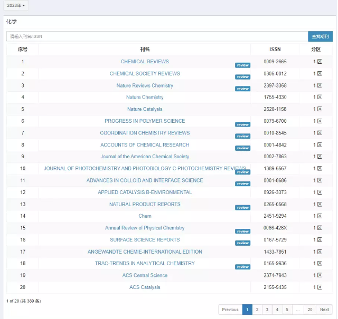Click review badge for NATURAL PRODUCT REPORTS

(x=243, y=208)
